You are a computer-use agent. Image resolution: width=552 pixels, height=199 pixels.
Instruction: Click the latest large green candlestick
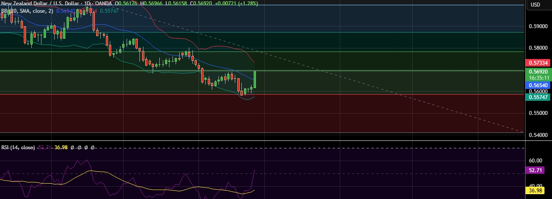255,79
